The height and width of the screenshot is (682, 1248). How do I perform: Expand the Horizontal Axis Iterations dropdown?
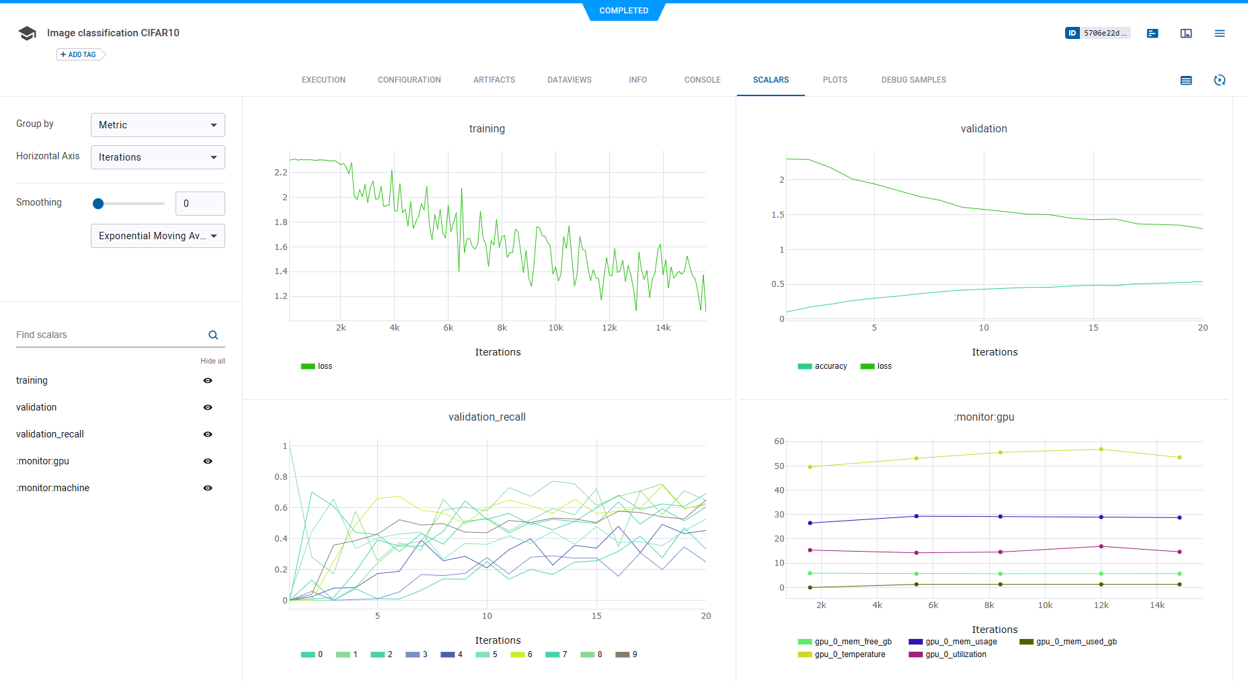[x=158, y=157]
